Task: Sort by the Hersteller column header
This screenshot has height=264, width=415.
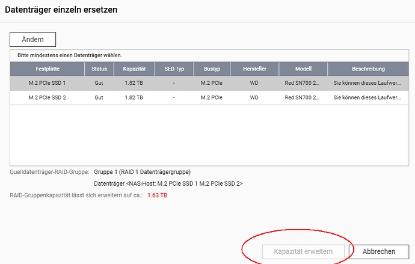Action: point(254,69)
